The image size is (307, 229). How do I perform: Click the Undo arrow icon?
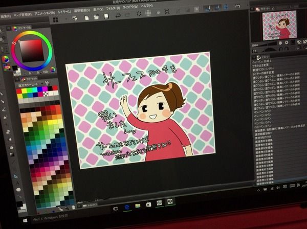(x=118, y=15)
